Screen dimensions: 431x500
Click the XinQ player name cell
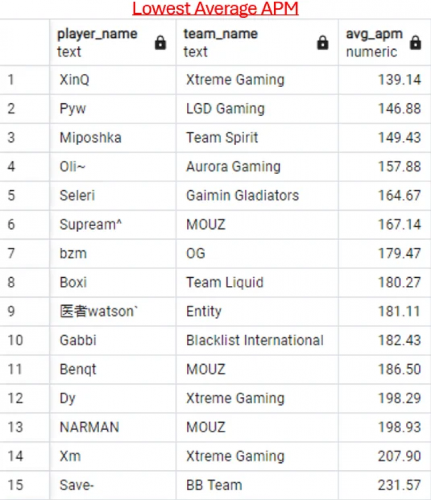(x=75, y=80)
